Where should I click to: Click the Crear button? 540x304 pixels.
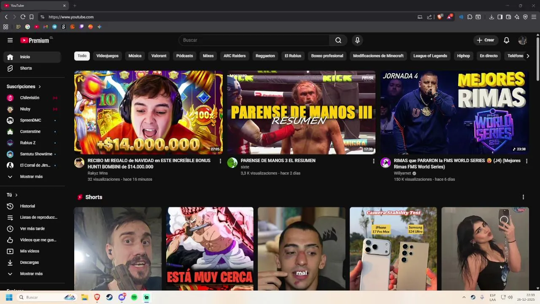click(485, 40)
